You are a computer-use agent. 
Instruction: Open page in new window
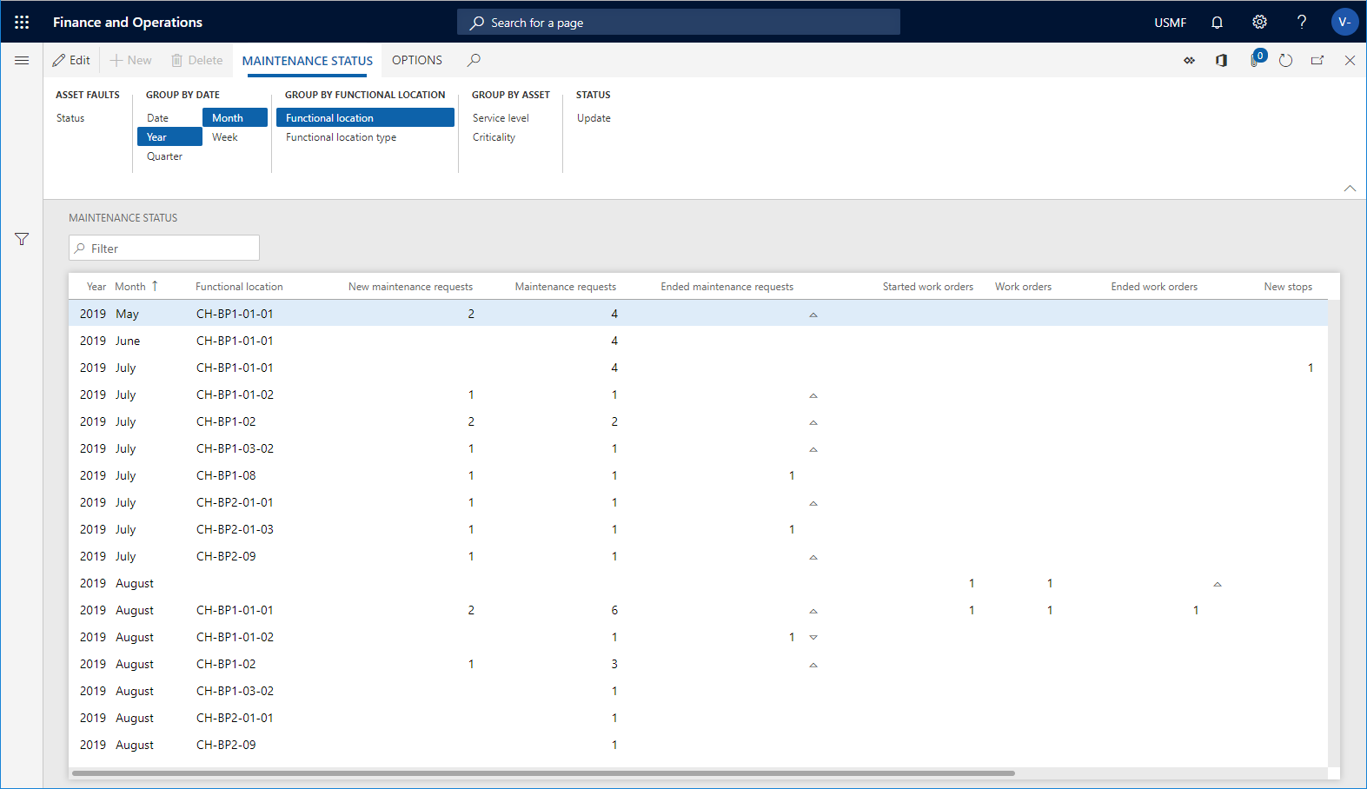point(1317,60)
